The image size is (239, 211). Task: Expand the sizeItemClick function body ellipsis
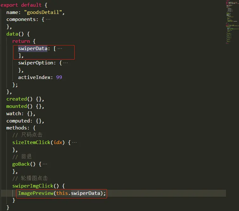coord(74,142)
